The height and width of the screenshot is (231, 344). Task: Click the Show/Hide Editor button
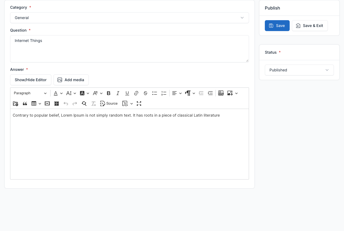point(31,80)
